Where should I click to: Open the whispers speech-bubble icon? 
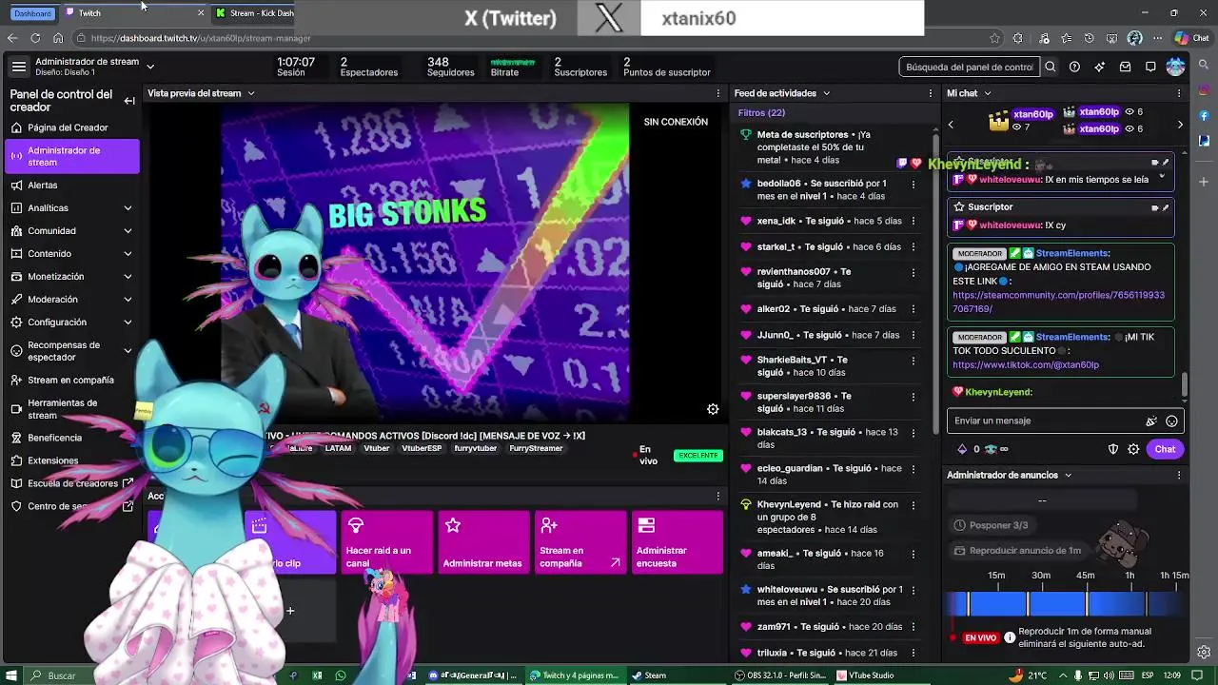pyautogui.click(x=1150, y=67)
